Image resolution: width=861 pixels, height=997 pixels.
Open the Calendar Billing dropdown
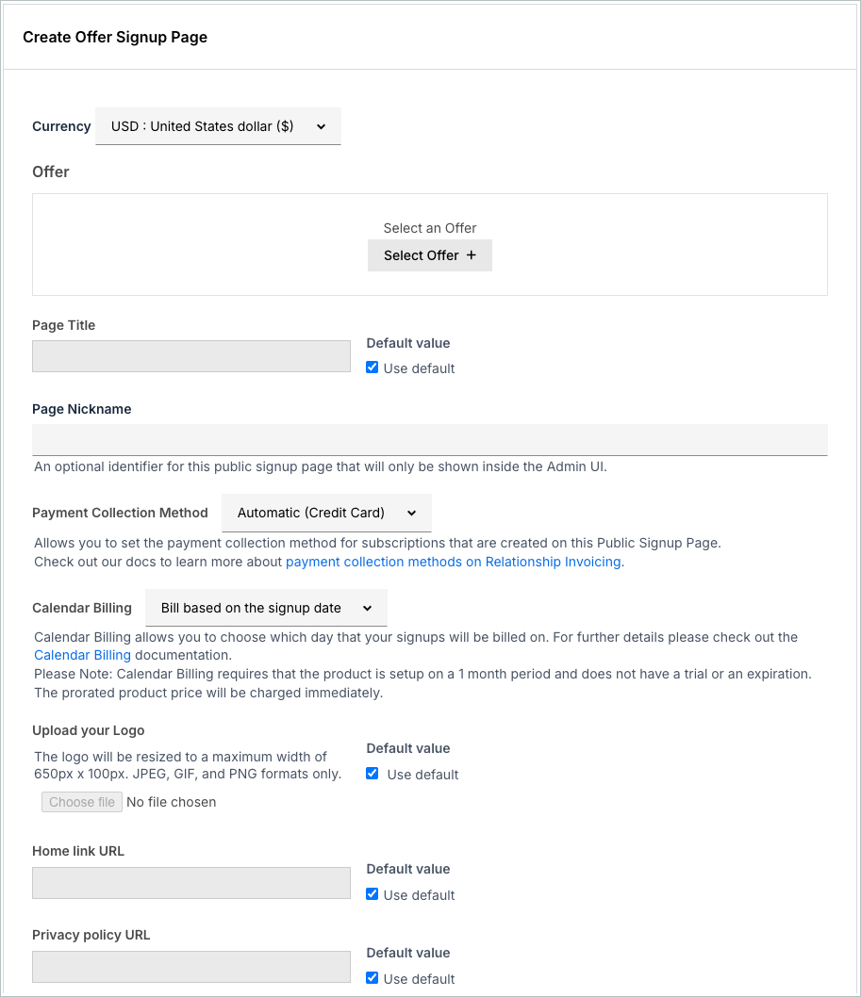pyautogui.click(x=266, y=609)
